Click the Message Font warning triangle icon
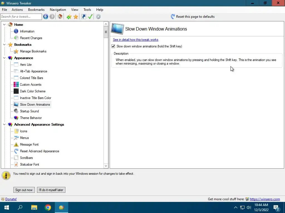This screenshot has height=213, width=285. [16, 144]
